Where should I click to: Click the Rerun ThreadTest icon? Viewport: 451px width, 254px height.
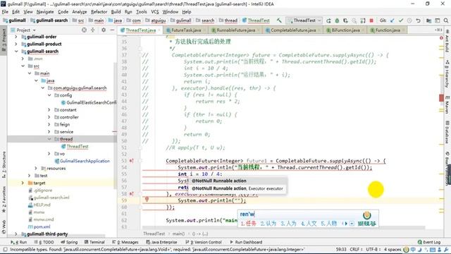pyautogui.click(x=328, y=20)
